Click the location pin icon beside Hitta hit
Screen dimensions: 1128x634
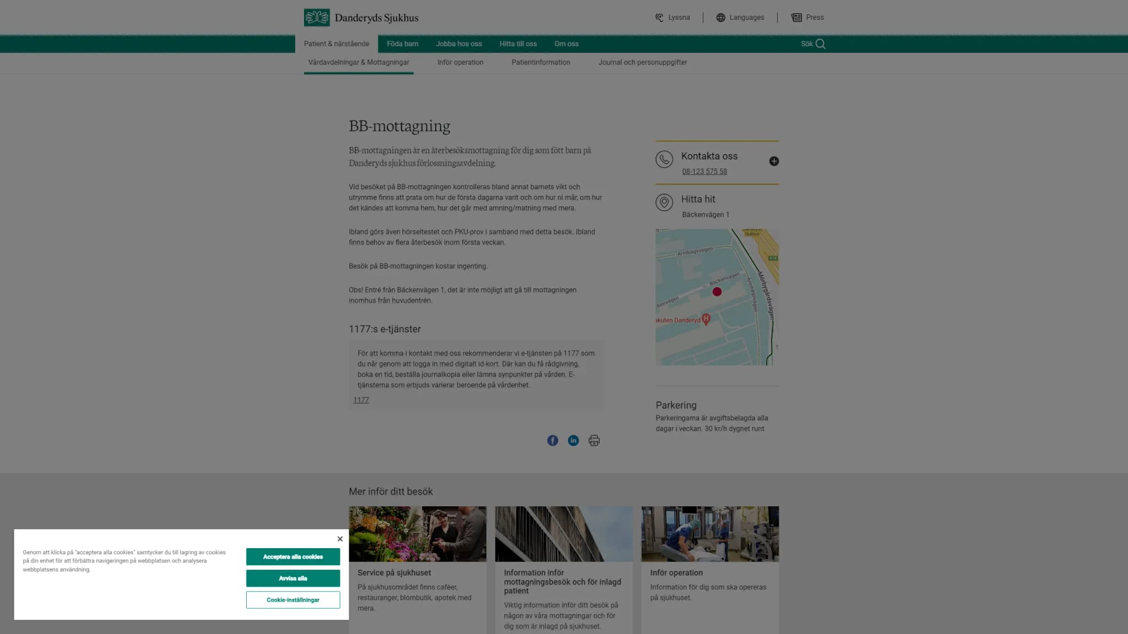[664, 203]
